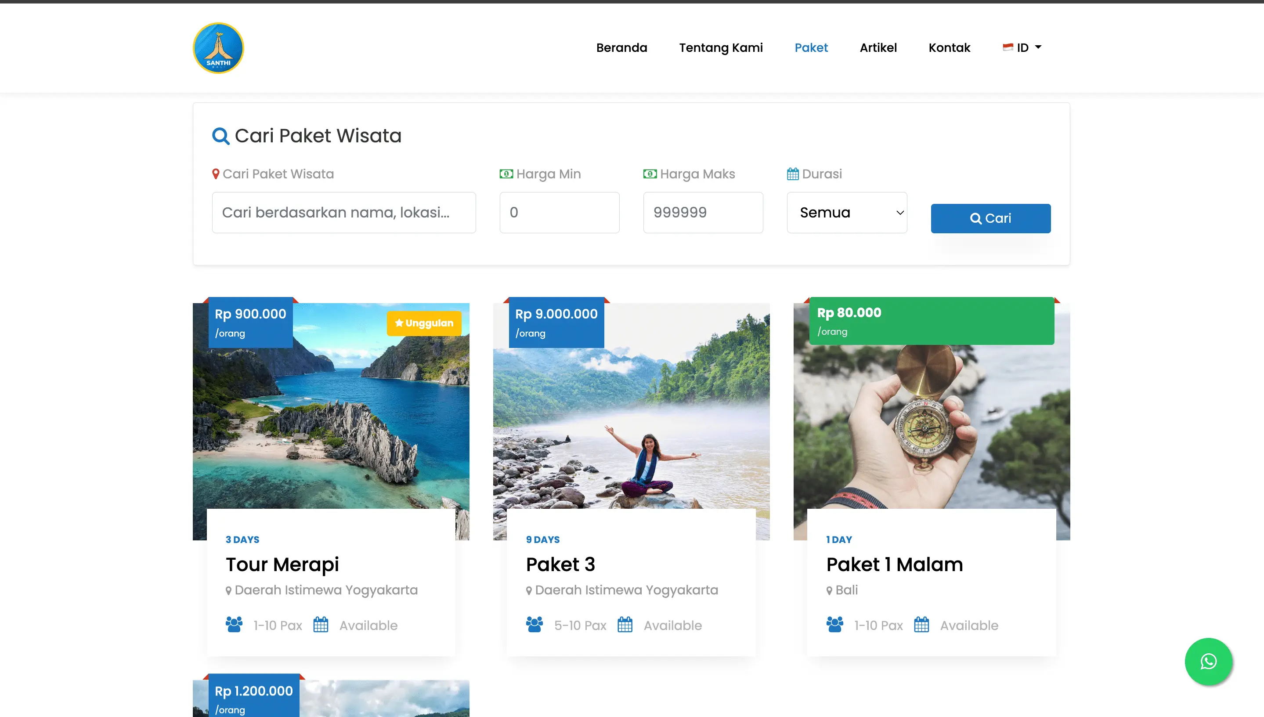Click the Indonesian flag icon
This screenshot has height=717, width=1264.
1008,47
